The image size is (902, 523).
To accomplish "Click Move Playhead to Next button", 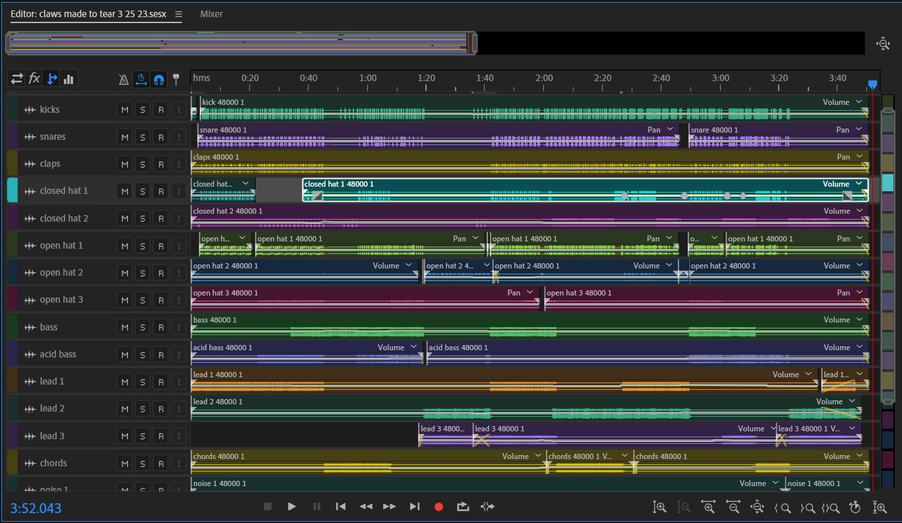I will pyautogui.click(x=415, y=507).
